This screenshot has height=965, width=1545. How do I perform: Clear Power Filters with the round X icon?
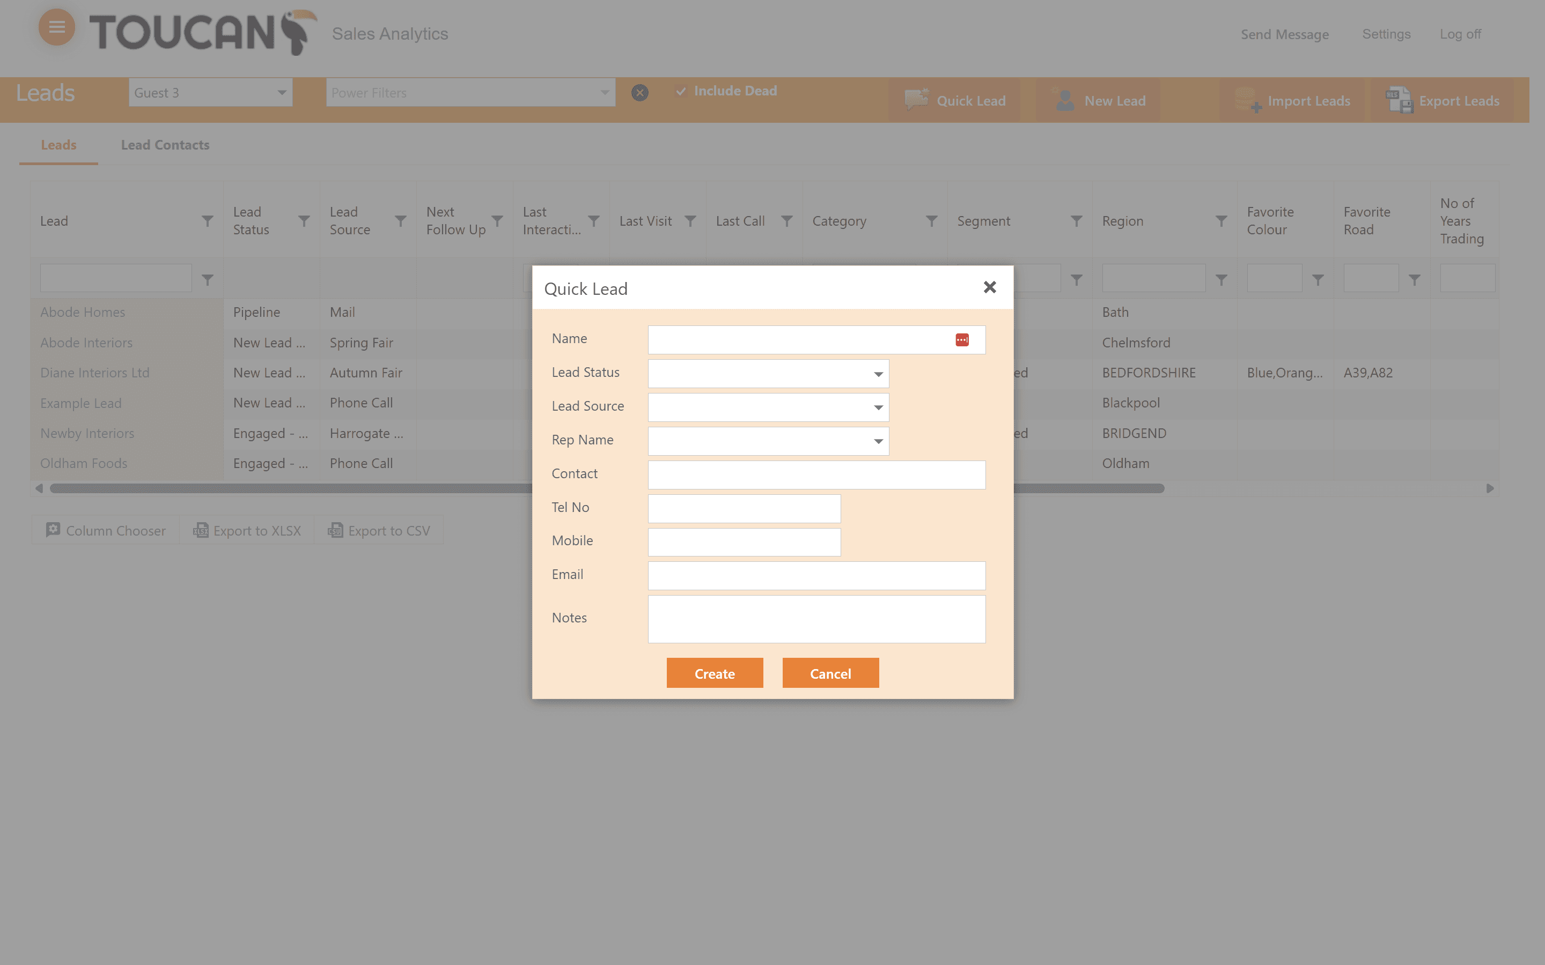639,93
